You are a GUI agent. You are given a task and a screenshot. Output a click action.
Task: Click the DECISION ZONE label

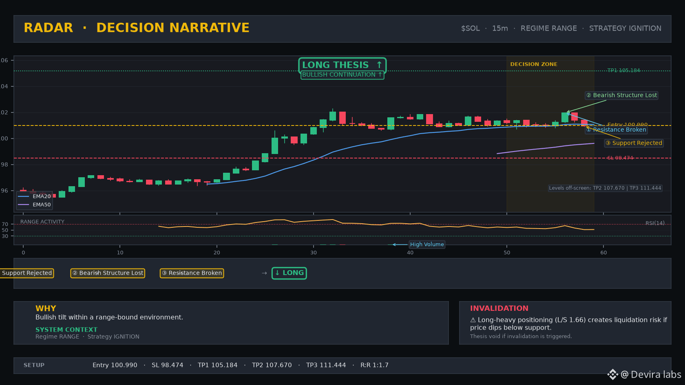[x=534, y=64]
